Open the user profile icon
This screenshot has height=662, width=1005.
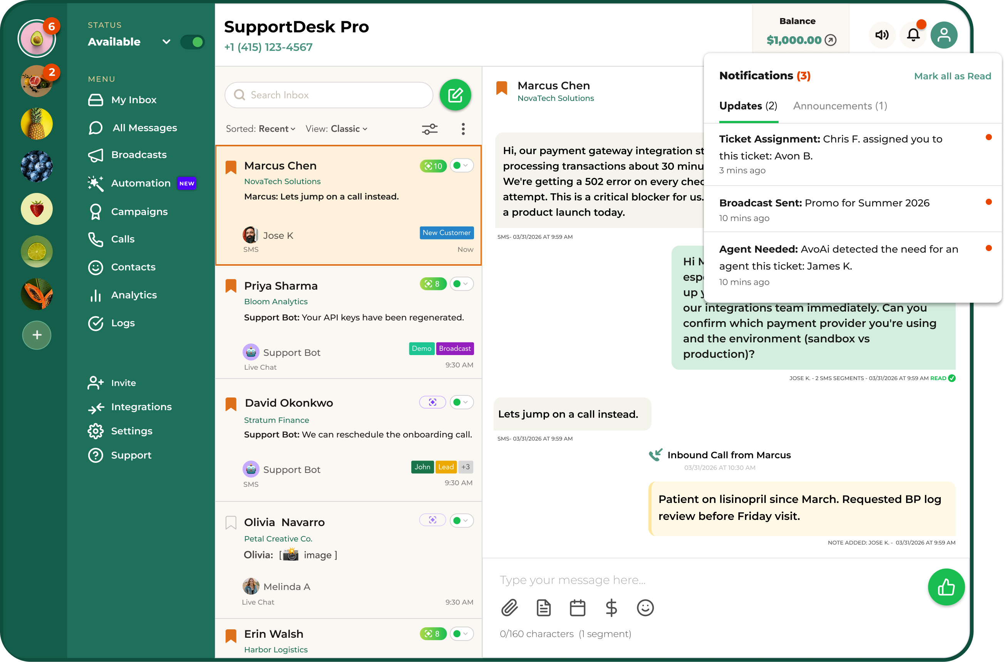point(944,35)
